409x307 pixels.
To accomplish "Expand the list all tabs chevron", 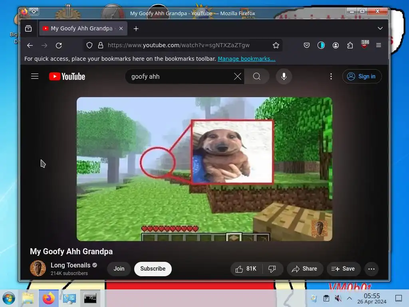I will 380,28.
